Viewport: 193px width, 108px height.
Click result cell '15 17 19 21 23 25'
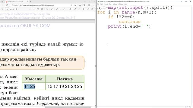[65, 86]
